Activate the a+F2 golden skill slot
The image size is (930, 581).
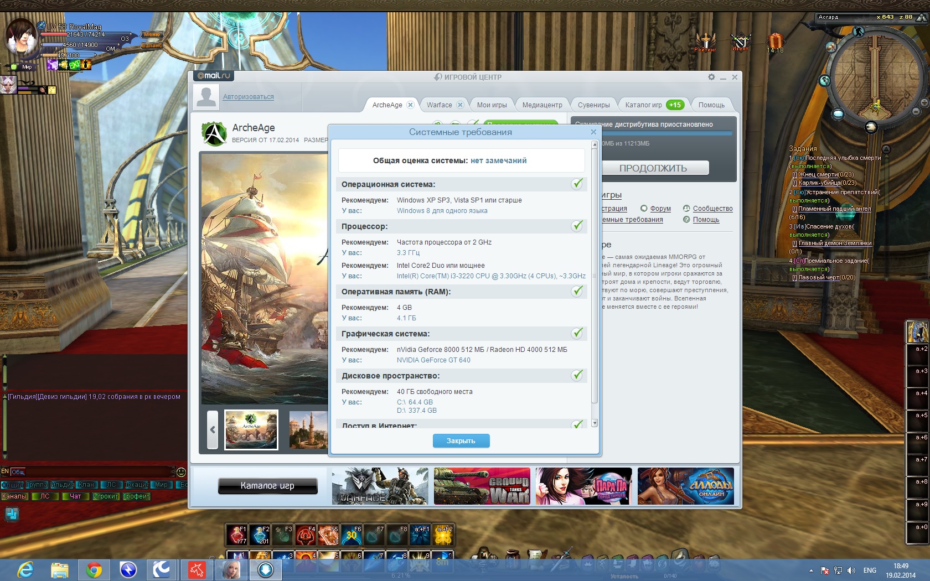click(x=443, y=535)
